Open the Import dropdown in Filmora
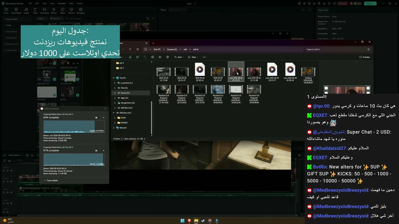Image resolution: width=399 pixels, height=224 pixels. point(41,19)
